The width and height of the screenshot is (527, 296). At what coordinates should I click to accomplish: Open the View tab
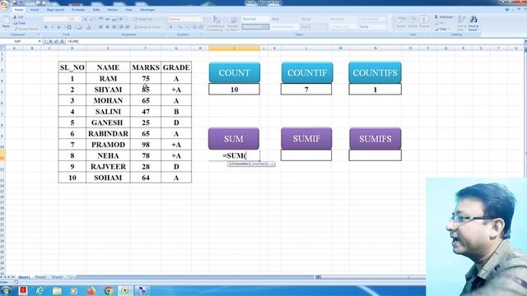128,10
